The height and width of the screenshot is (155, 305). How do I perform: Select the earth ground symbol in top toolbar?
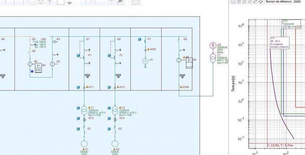(x=69, y=3)
